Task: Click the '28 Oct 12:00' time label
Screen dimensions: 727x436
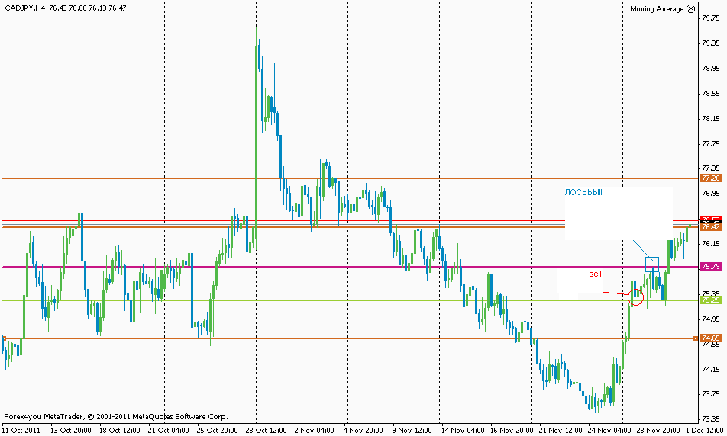Action: pyautogui.click(x=266, y=430)
